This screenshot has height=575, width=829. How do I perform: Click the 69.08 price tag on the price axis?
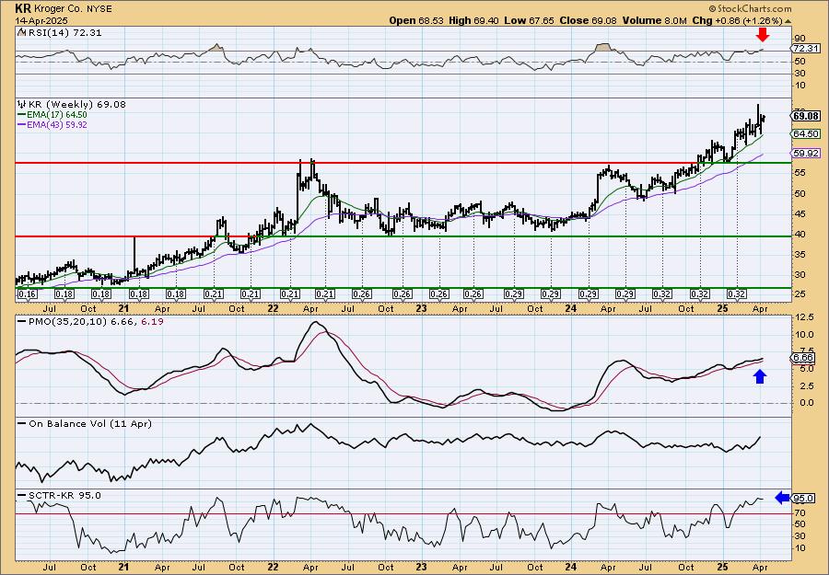click(x=806, y=116)
